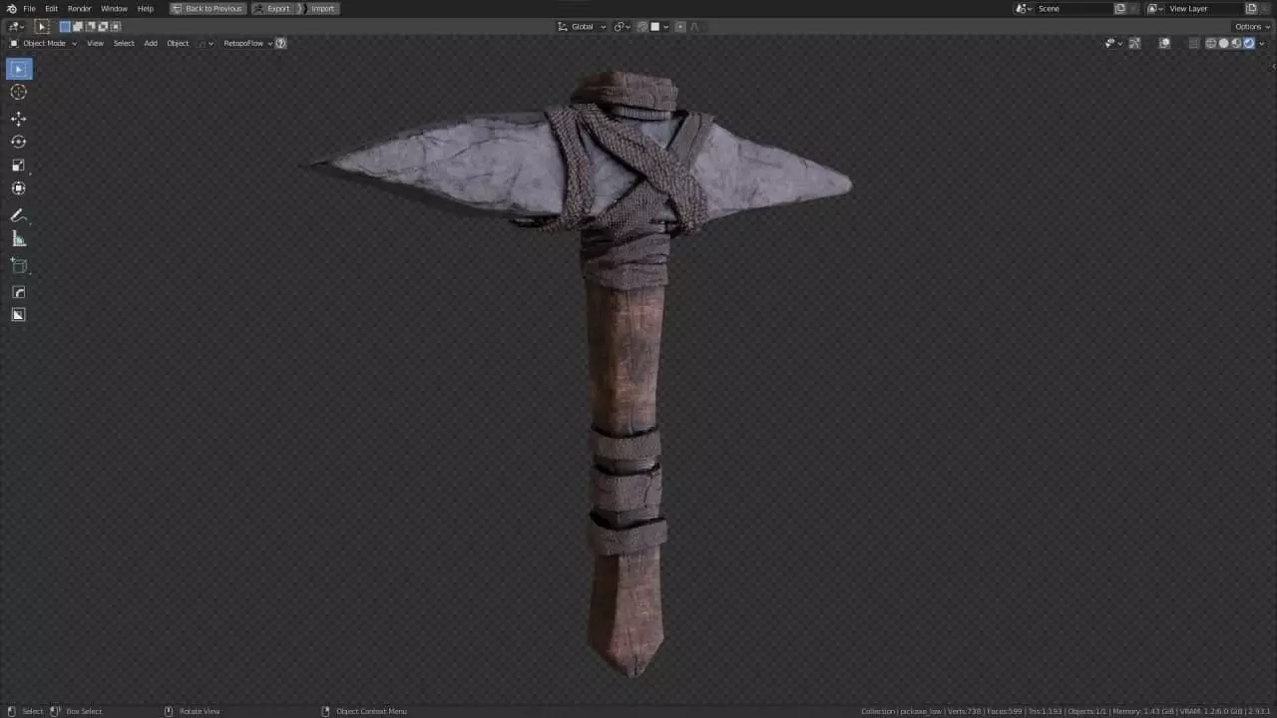The width and height of the screenshot is (1277, 718).
Task: Open the Options dropdown
Action: click(x=1253, y=27)
